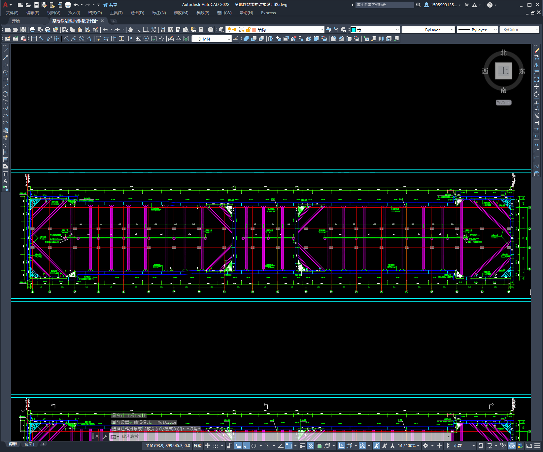Add a new drawing tab with plus
The width and height of the screenshot is (543, 452).
coord(114,21)
